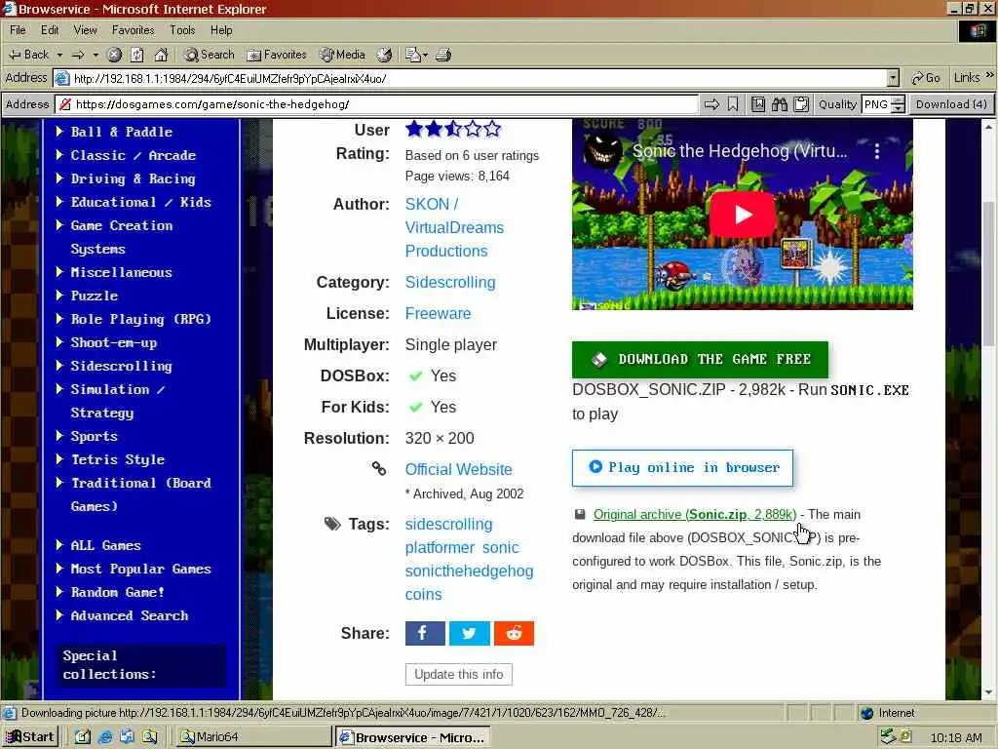
Task: Expand the Links toolbar chevron
Action: (989, 75)
